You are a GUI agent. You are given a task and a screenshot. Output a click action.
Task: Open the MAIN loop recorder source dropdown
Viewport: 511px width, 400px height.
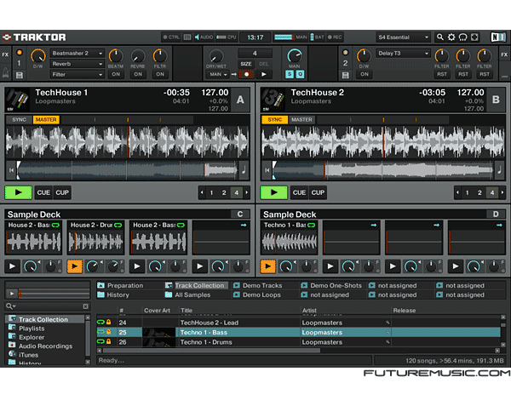pyautogui.click(x=218, y=74)
